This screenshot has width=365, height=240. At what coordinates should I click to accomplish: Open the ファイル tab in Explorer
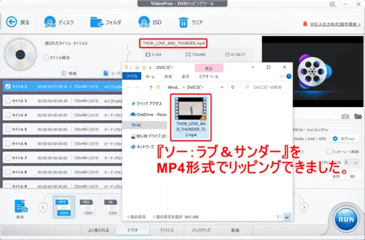point(132,77)
